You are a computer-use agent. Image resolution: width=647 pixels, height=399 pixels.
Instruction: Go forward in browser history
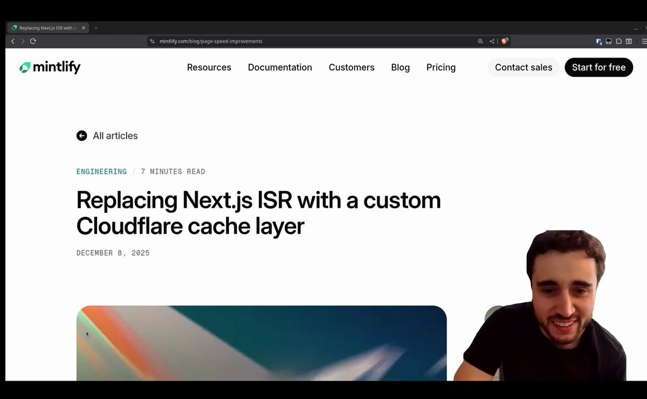(x=23, y=41)
